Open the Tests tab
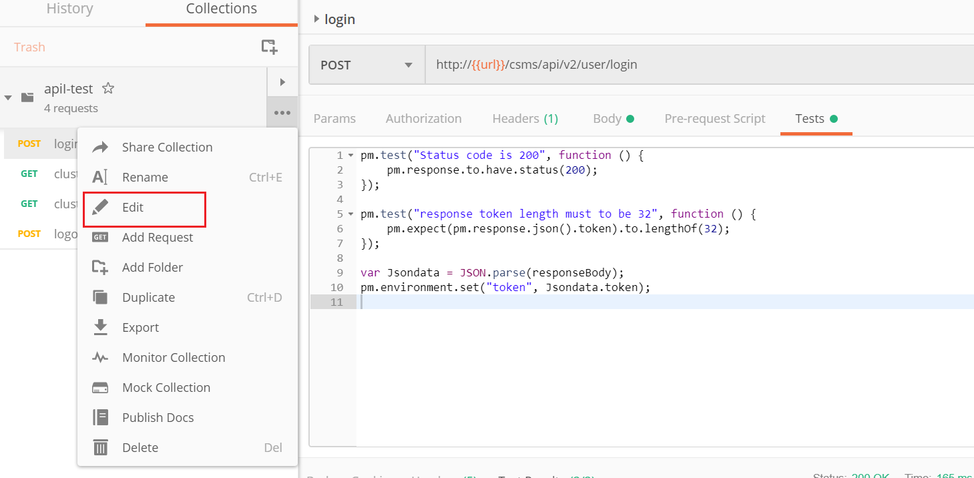The width and height of the screenshot is (974, 478). click(816, 119)
